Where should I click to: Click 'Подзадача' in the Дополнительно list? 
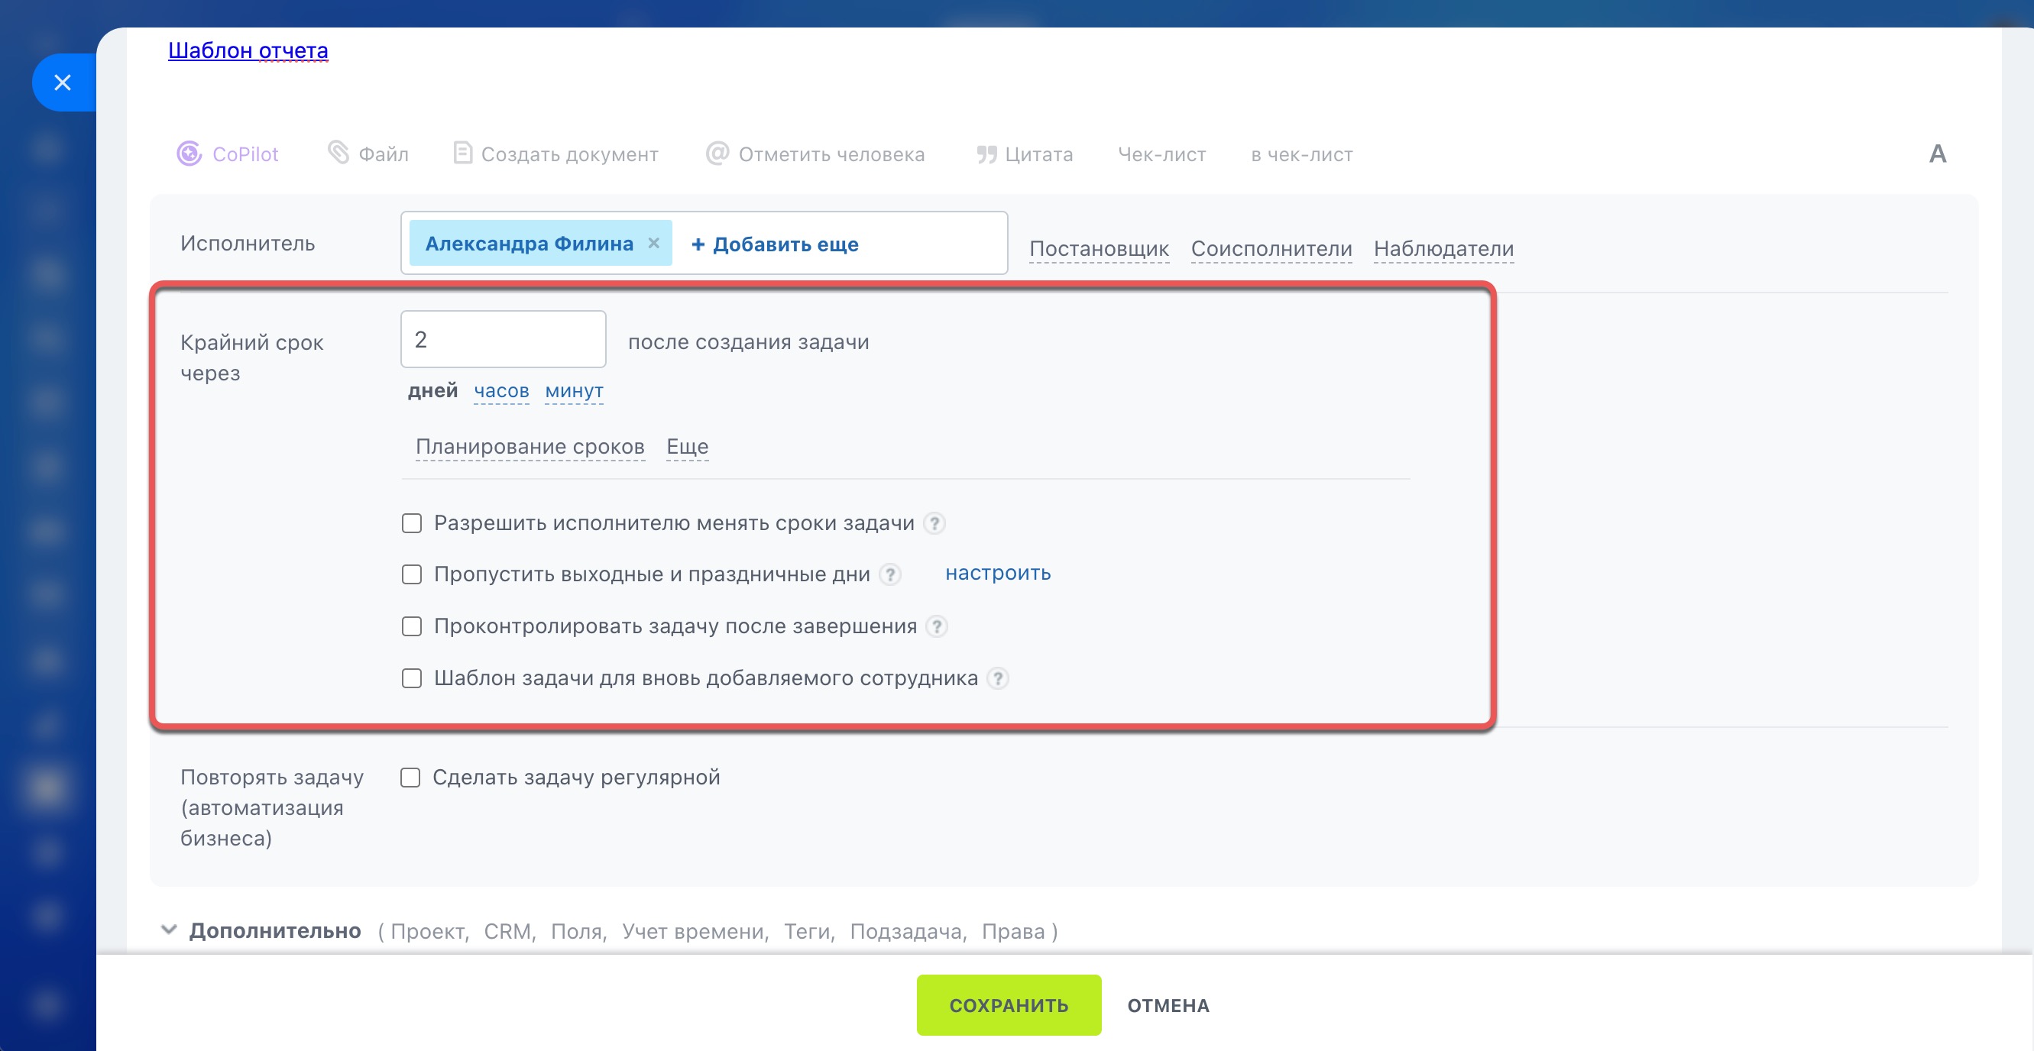click(905, 931)
